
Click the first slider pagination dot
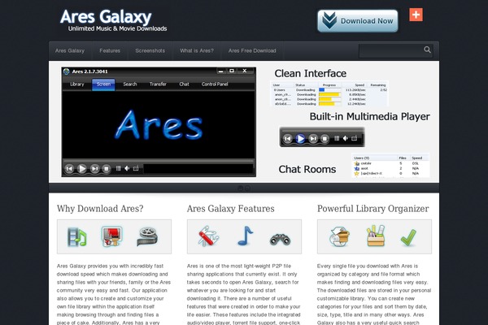[x=240, y=188]
